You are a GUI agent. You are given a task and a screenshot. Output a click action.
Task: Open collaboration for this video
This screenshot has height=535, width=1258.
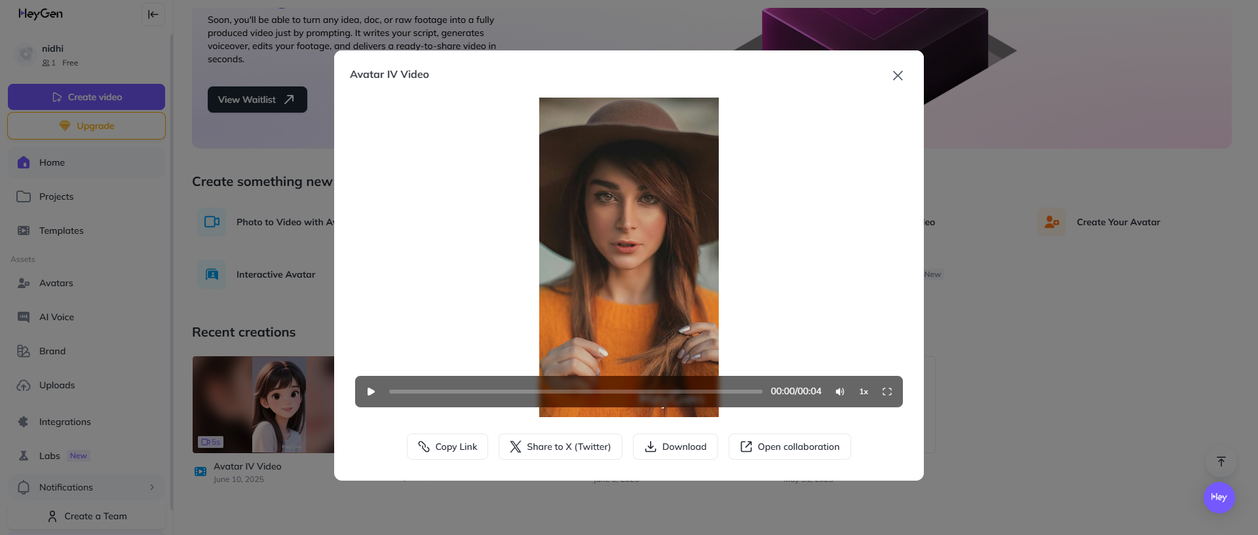790,447
